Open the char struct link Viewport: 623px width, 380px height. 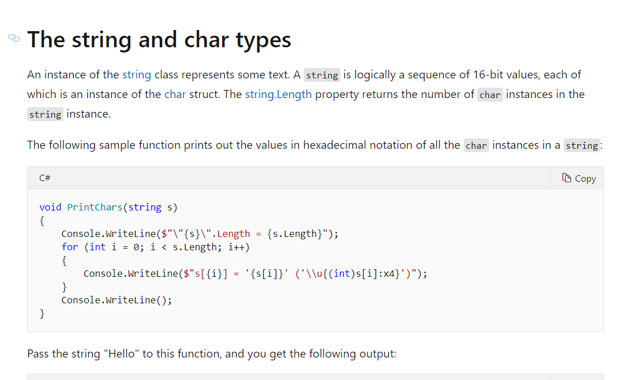[x=175, y=94]
